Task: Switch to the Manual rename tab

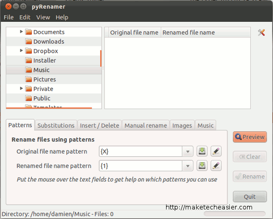Action: (146, 125)
